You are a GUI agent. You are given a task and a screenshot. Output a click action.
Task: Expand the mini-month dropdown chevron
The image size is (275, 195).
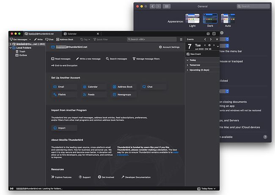218,47
